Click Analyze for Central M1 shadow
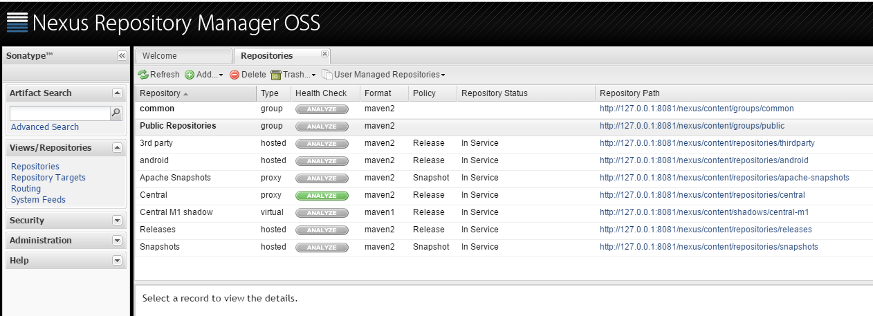Viewport: 873px width, 316px height. click(322, 213)
